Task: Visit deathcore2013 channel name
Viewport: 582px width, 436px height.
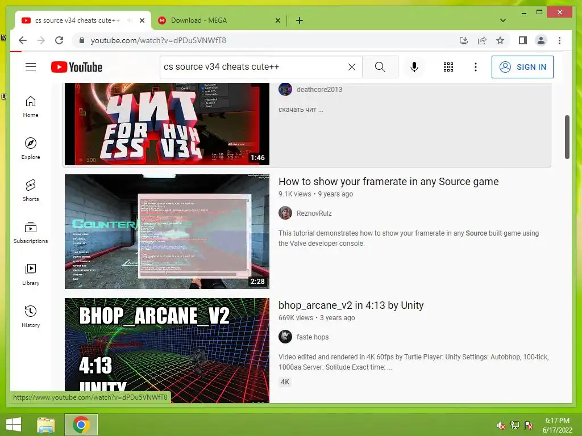Action: [x=319, y=89]
